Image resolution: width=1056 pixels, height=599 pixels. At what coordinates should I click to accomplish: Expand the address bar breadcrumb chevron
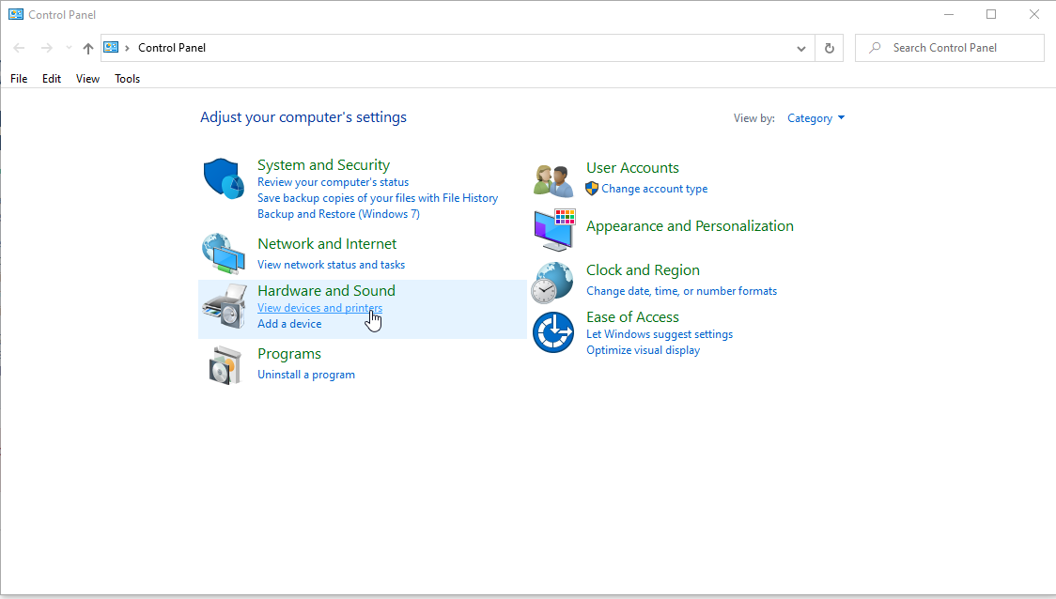pyautogui.click(x=127, y=48)
